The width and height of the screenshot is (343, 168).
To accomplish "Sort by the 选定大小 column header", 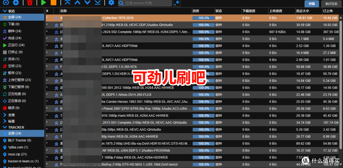I will [309, 11].
